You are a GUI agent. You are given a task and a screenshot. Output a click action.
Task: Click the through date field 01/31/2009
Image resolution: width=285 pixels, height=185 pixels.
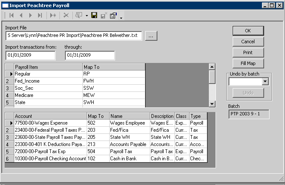pyautogui.click(x=90, y=55)
